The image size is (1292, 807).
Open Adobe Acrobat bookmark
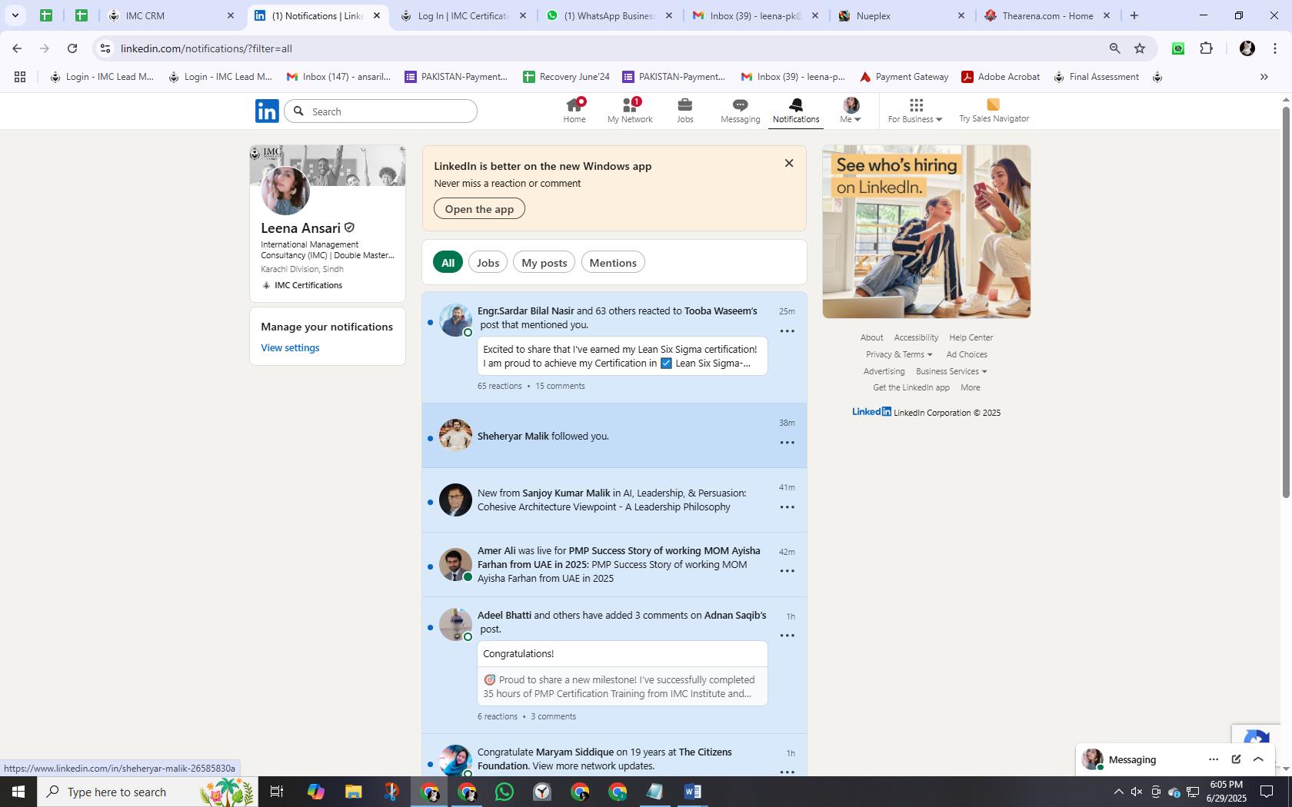click(1001, 77)
